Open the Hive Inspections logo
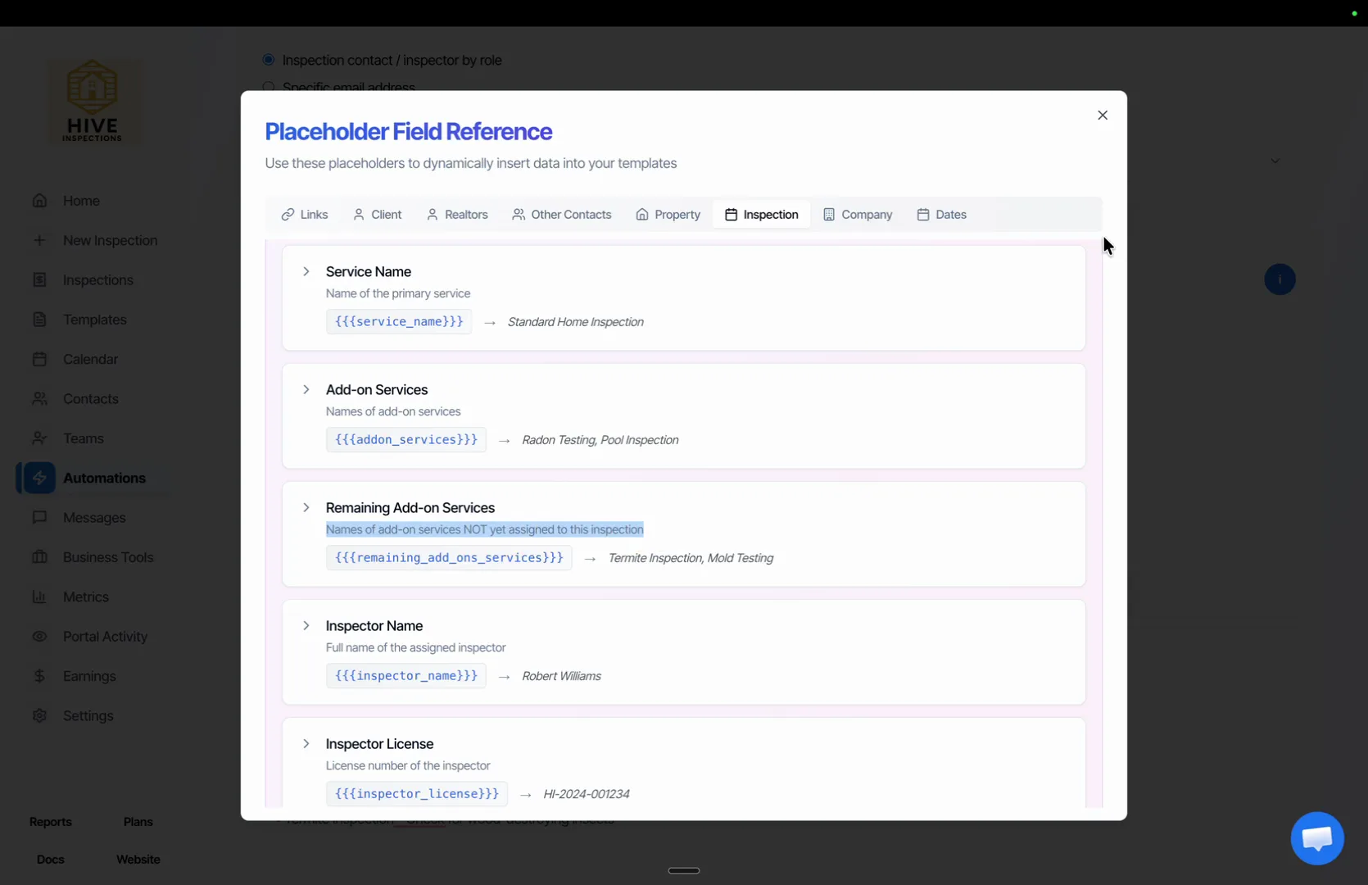Image resolution: width=1368 pixels, height=885 pixels. 93,102
